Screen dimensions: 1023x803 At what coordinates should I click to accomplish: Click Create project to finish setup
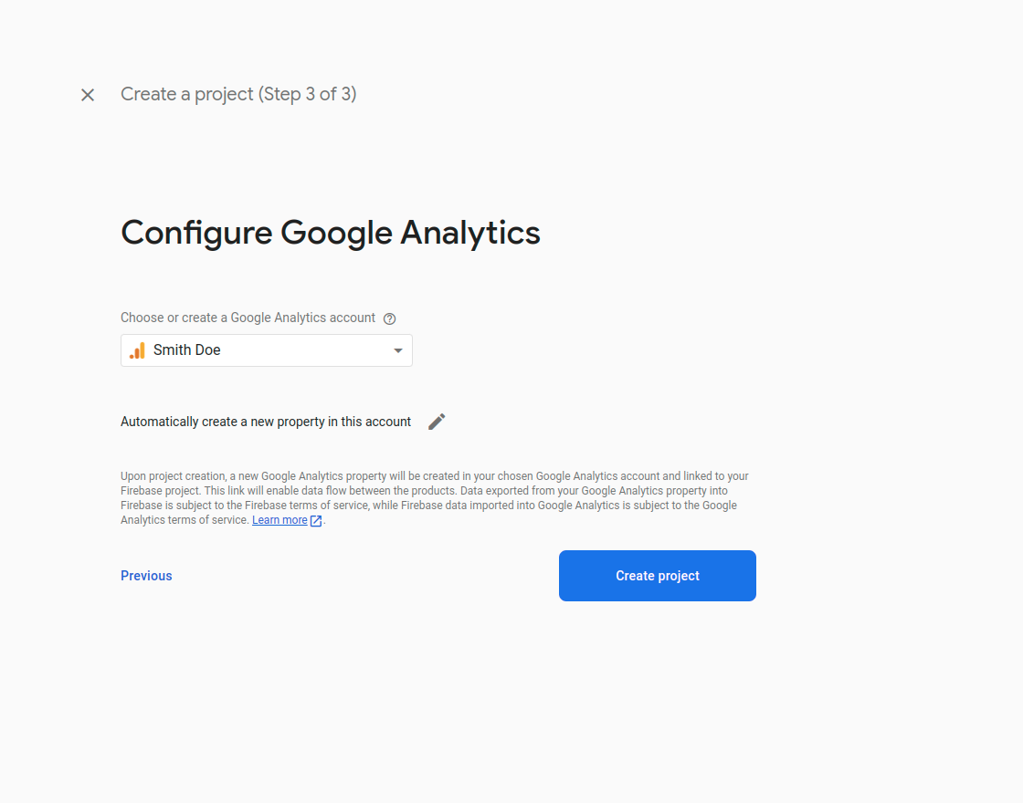click(657, 575)
